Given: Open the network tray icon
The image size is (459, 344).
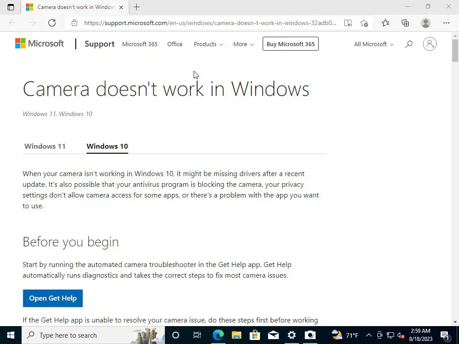Looking at the screenshot, I should coord(390,335).
